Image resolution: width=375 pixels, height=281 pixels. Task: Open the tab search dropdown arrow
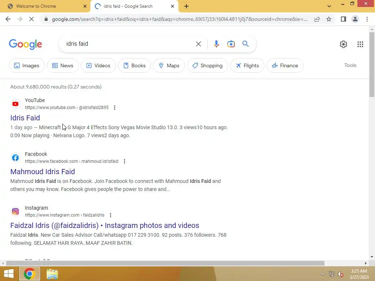coord(329,6)
